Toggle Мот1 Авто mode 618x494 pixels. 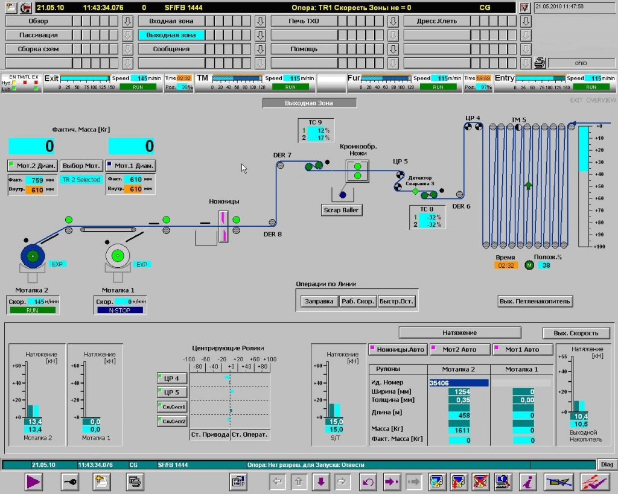pos(523,349)
